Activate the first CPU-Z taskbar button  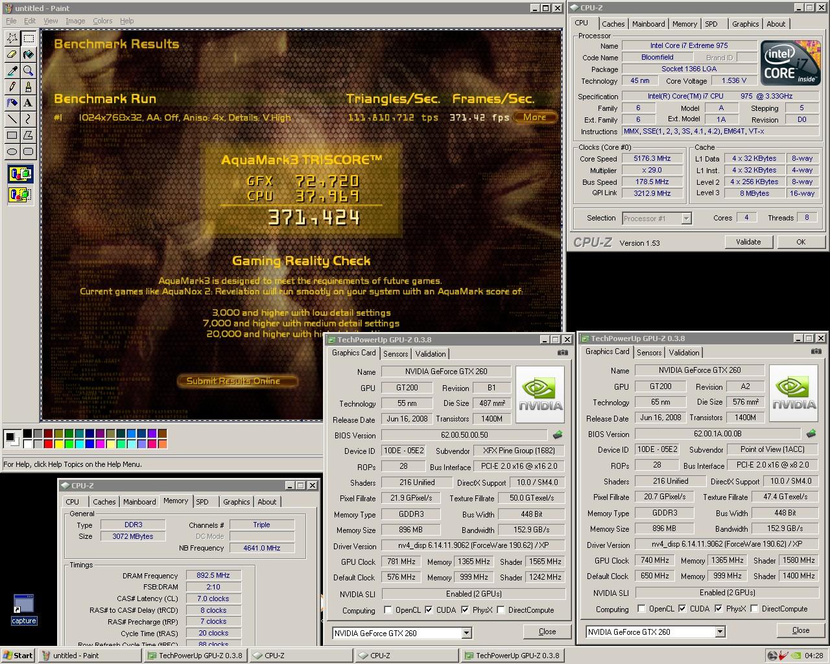pos(300,656)
